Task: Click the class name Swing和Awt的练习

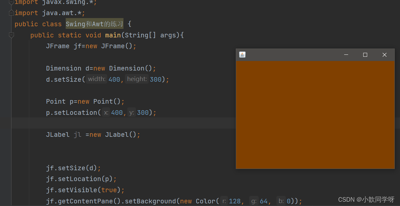Action: point(95,24)
